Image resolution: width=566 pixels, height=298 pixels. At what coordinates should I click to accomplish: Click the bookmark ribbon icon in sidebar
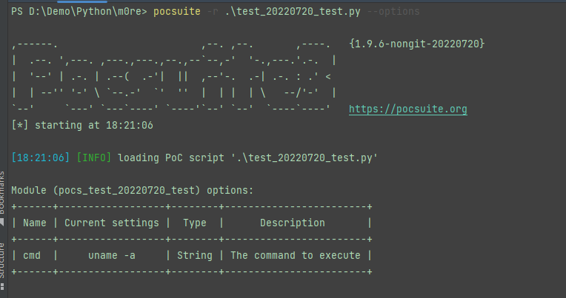click(x=2, y=222)
